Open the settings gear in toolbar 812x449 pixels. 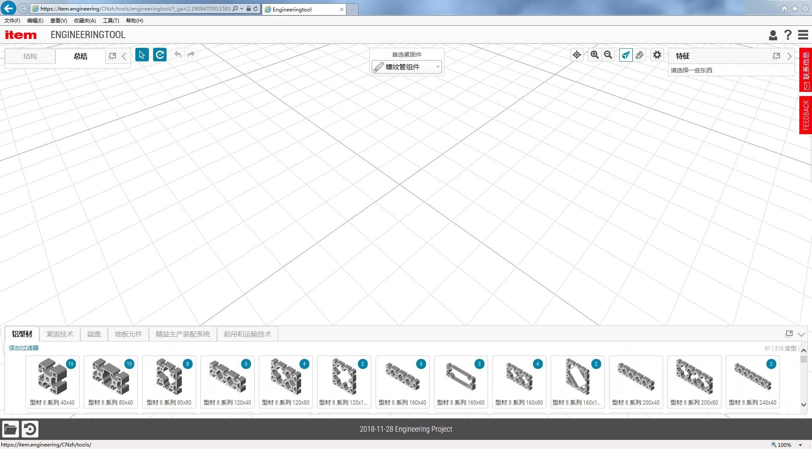point(657,55)
